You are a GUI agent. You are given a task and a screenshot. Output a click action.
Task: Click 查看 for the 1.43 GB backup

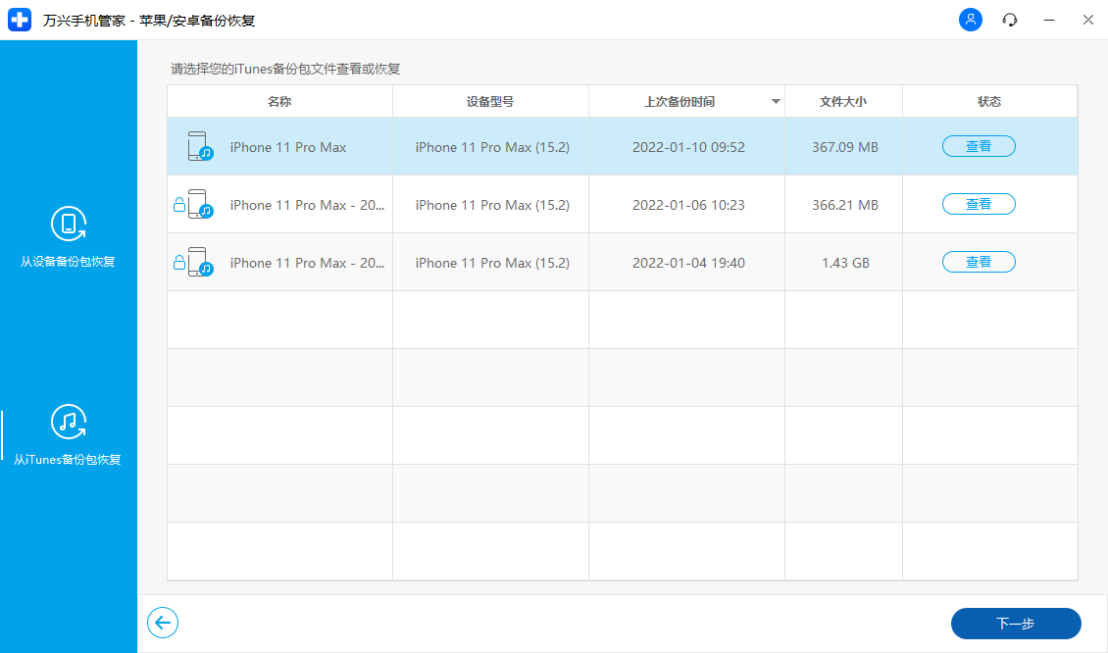click(x=979, y=262)
